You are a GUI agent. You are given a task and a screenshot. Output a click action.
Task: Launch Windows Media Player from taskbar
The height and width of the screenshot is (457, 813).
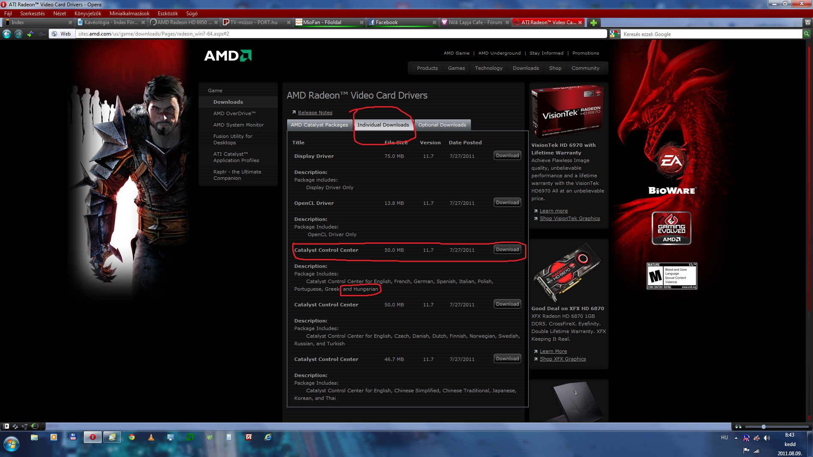(x=54, y=437)
